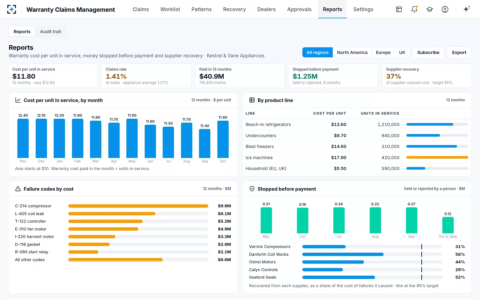Image resolution: width=480 pixels, height=300 pixels.
Task: Click the table icon beside By product line
Action: pyautogui.click(x=252, y=100)
